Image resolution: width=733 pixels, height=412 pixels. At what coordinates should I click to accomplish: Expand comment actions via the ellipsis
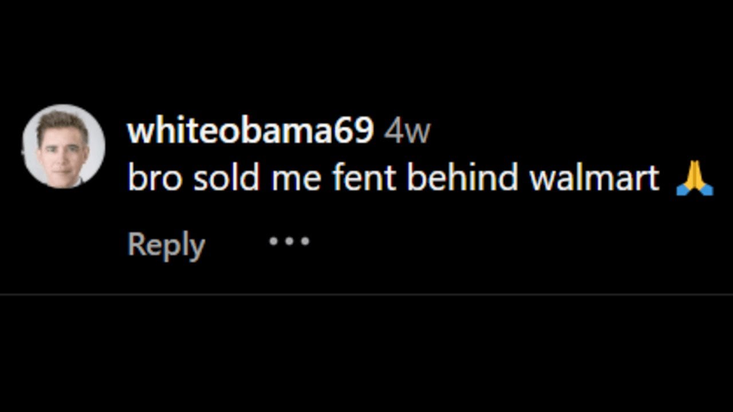(x=289, y=241)
